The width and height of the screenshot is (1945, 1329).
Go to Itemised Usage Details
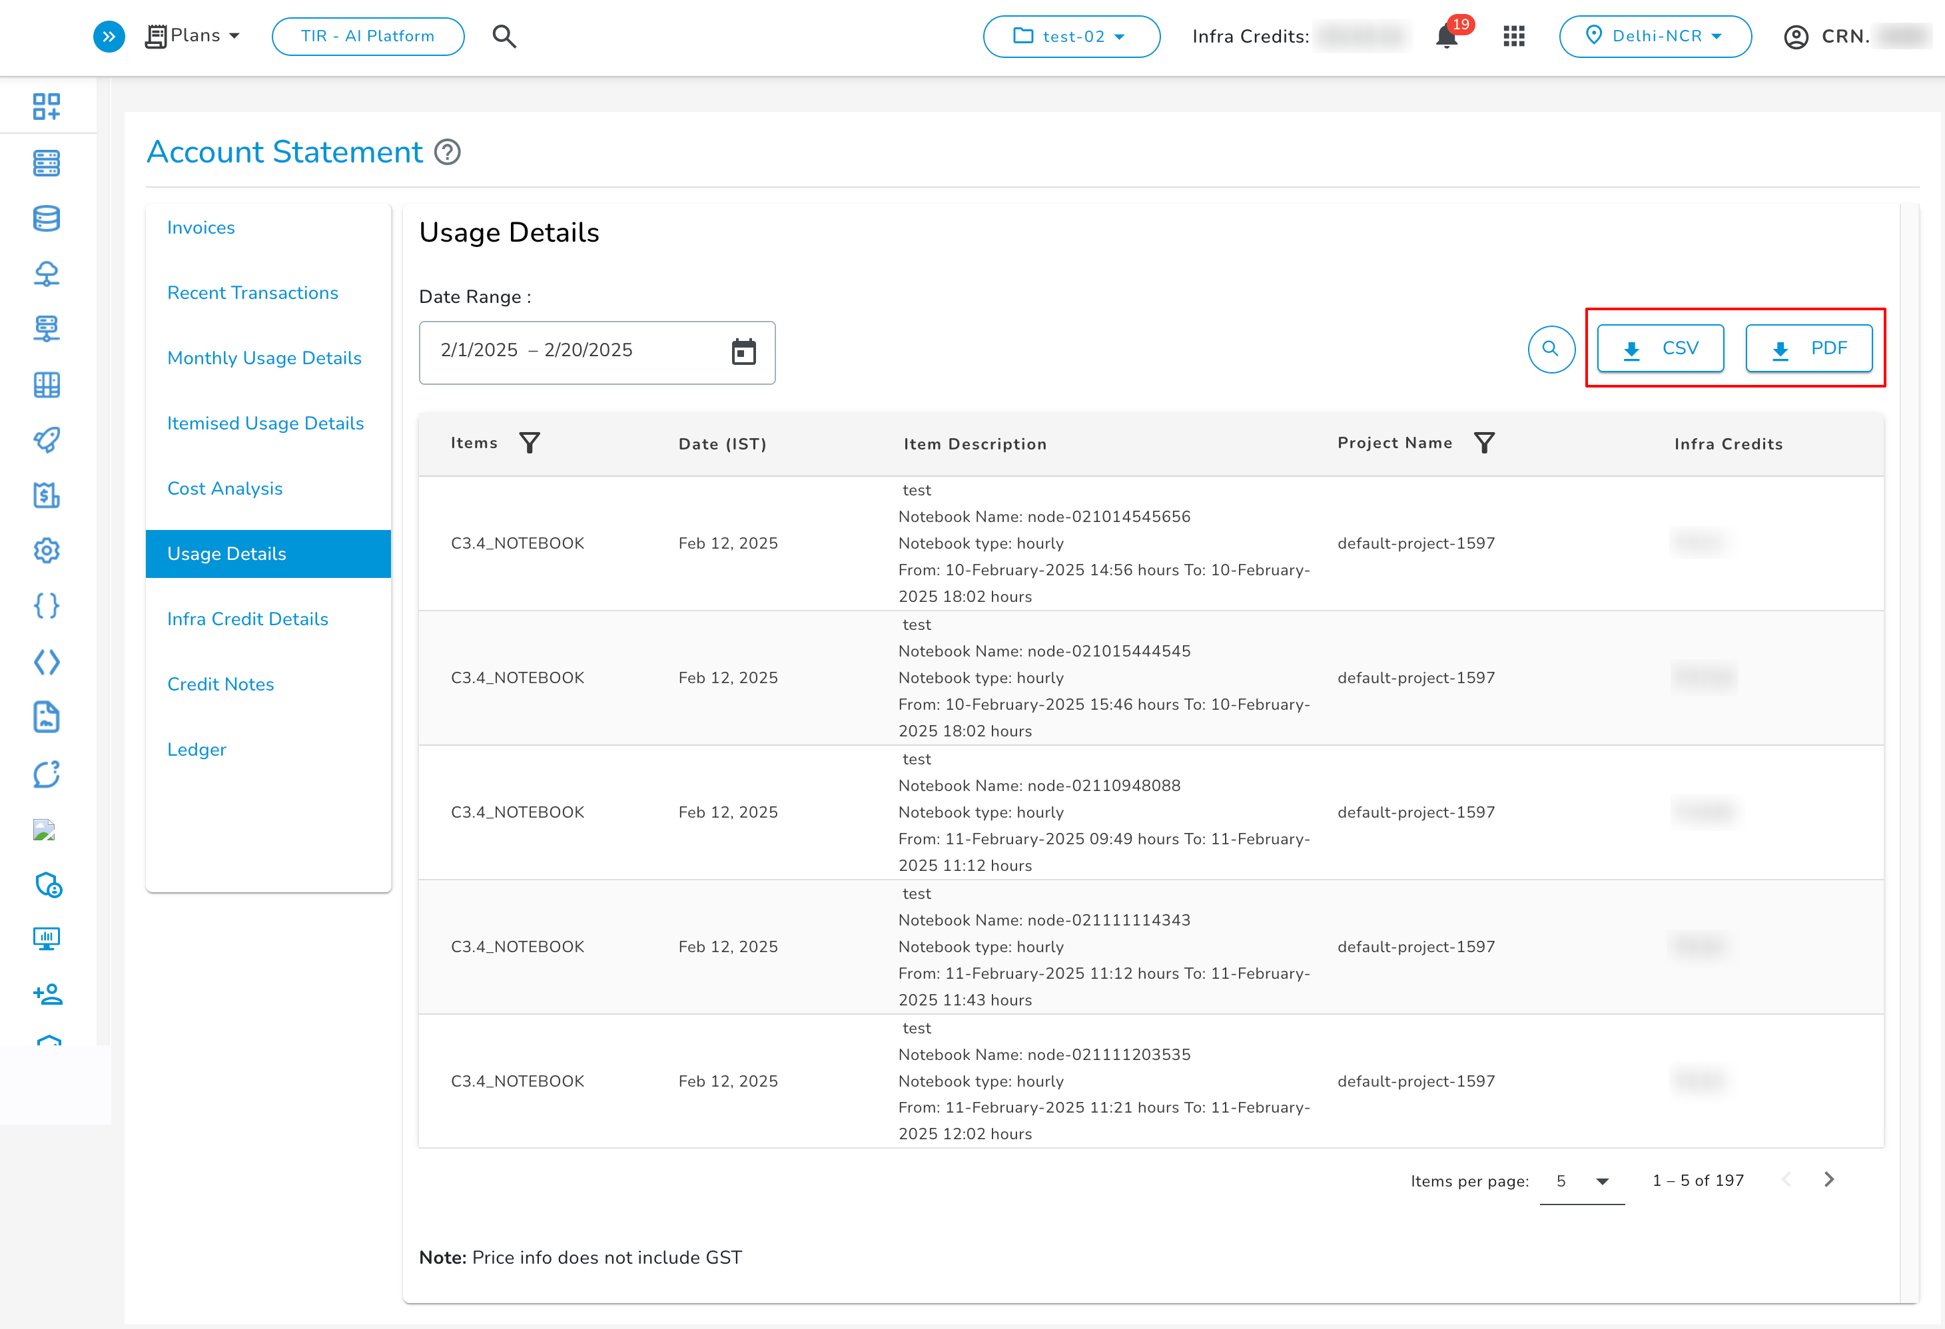pyautogui.click(x=265, y=423)
